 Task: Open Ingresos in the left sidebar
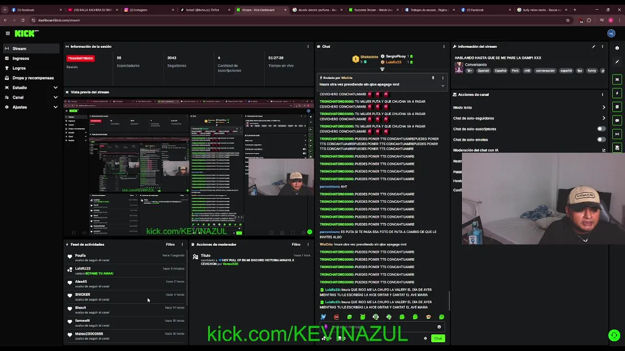click(31, 58)
